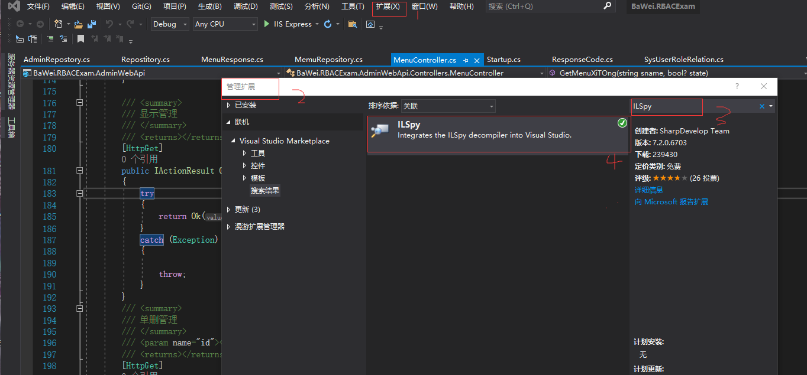Expand the 更新 (3) node
The height and width of the screenshot is (375, 807).
point(229,210)
